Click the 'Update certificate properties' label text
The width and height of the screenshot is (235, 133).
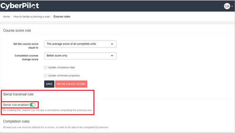(x=64, y=76)
